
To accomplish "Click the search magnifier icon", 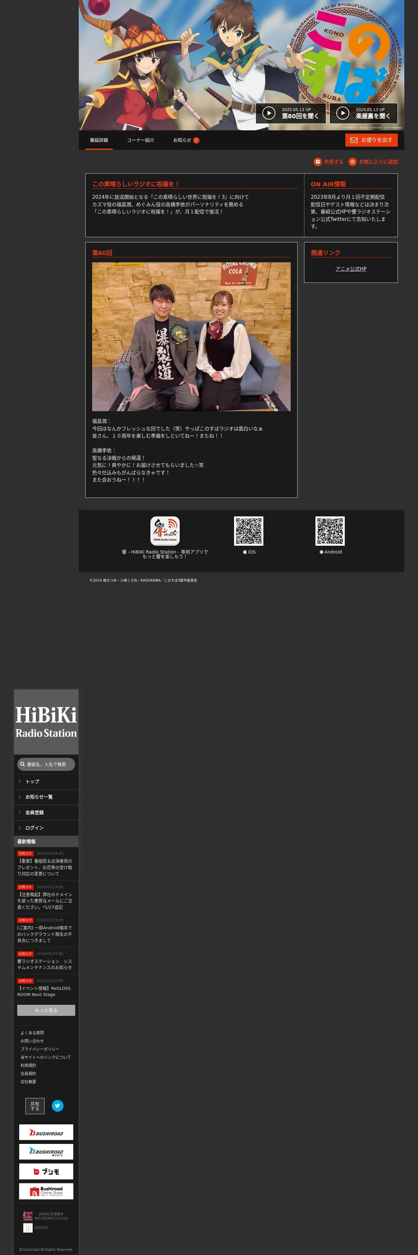I will point(22,764).
